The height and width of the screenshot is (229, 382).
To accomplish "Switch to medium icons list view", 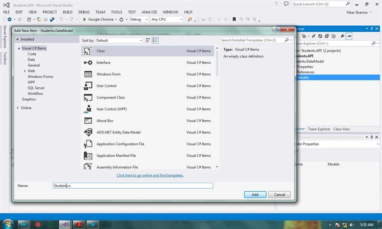I will coord(155,40).
